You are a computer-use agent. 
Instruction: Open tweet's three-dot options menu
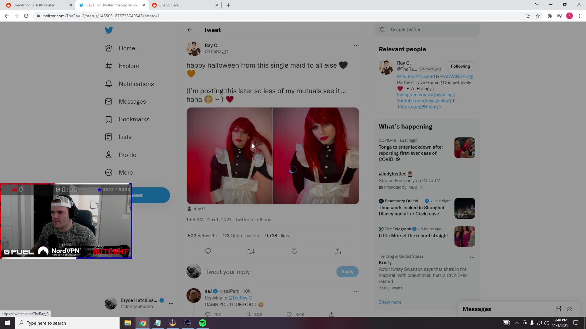(x=356, y=45)
